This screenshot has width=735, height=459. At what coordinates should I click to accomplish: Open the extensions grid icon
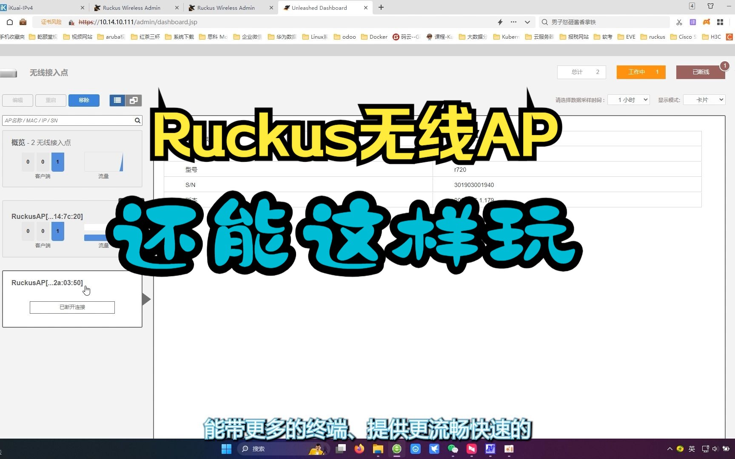tap(720, 22)
